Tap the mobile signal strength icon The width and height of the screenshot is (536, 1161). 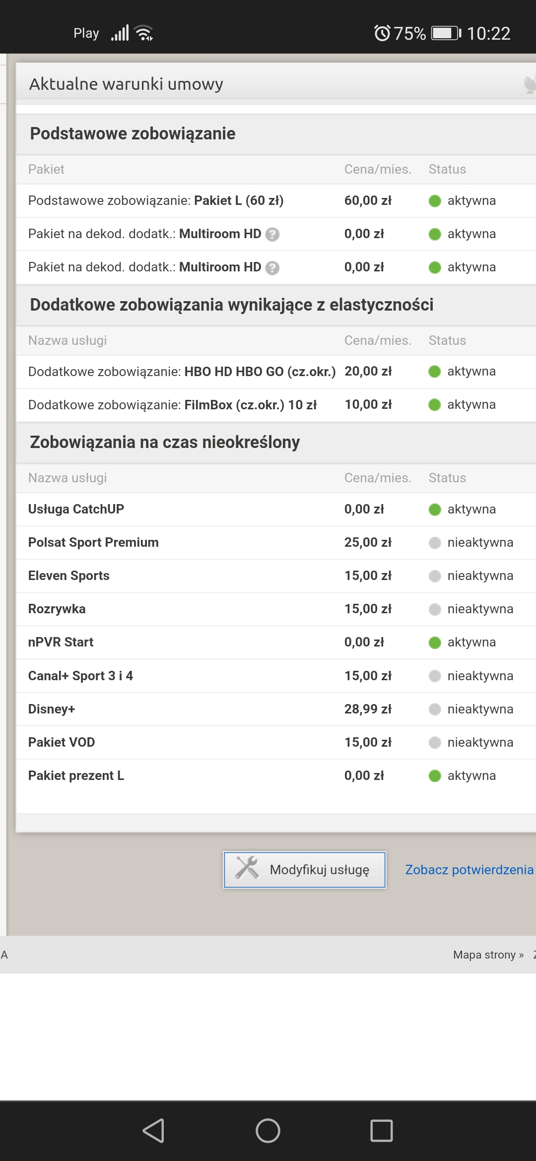120,33
